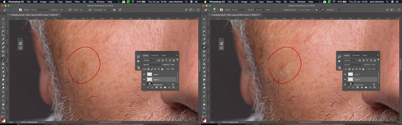Open Image menu in right window menu bar

click(x=244, y=2)
